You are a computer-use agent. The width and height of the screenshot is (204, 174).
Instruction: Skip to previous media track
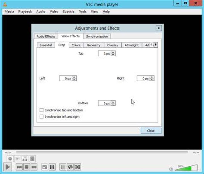pyautogui.click(x=19, y=167)
